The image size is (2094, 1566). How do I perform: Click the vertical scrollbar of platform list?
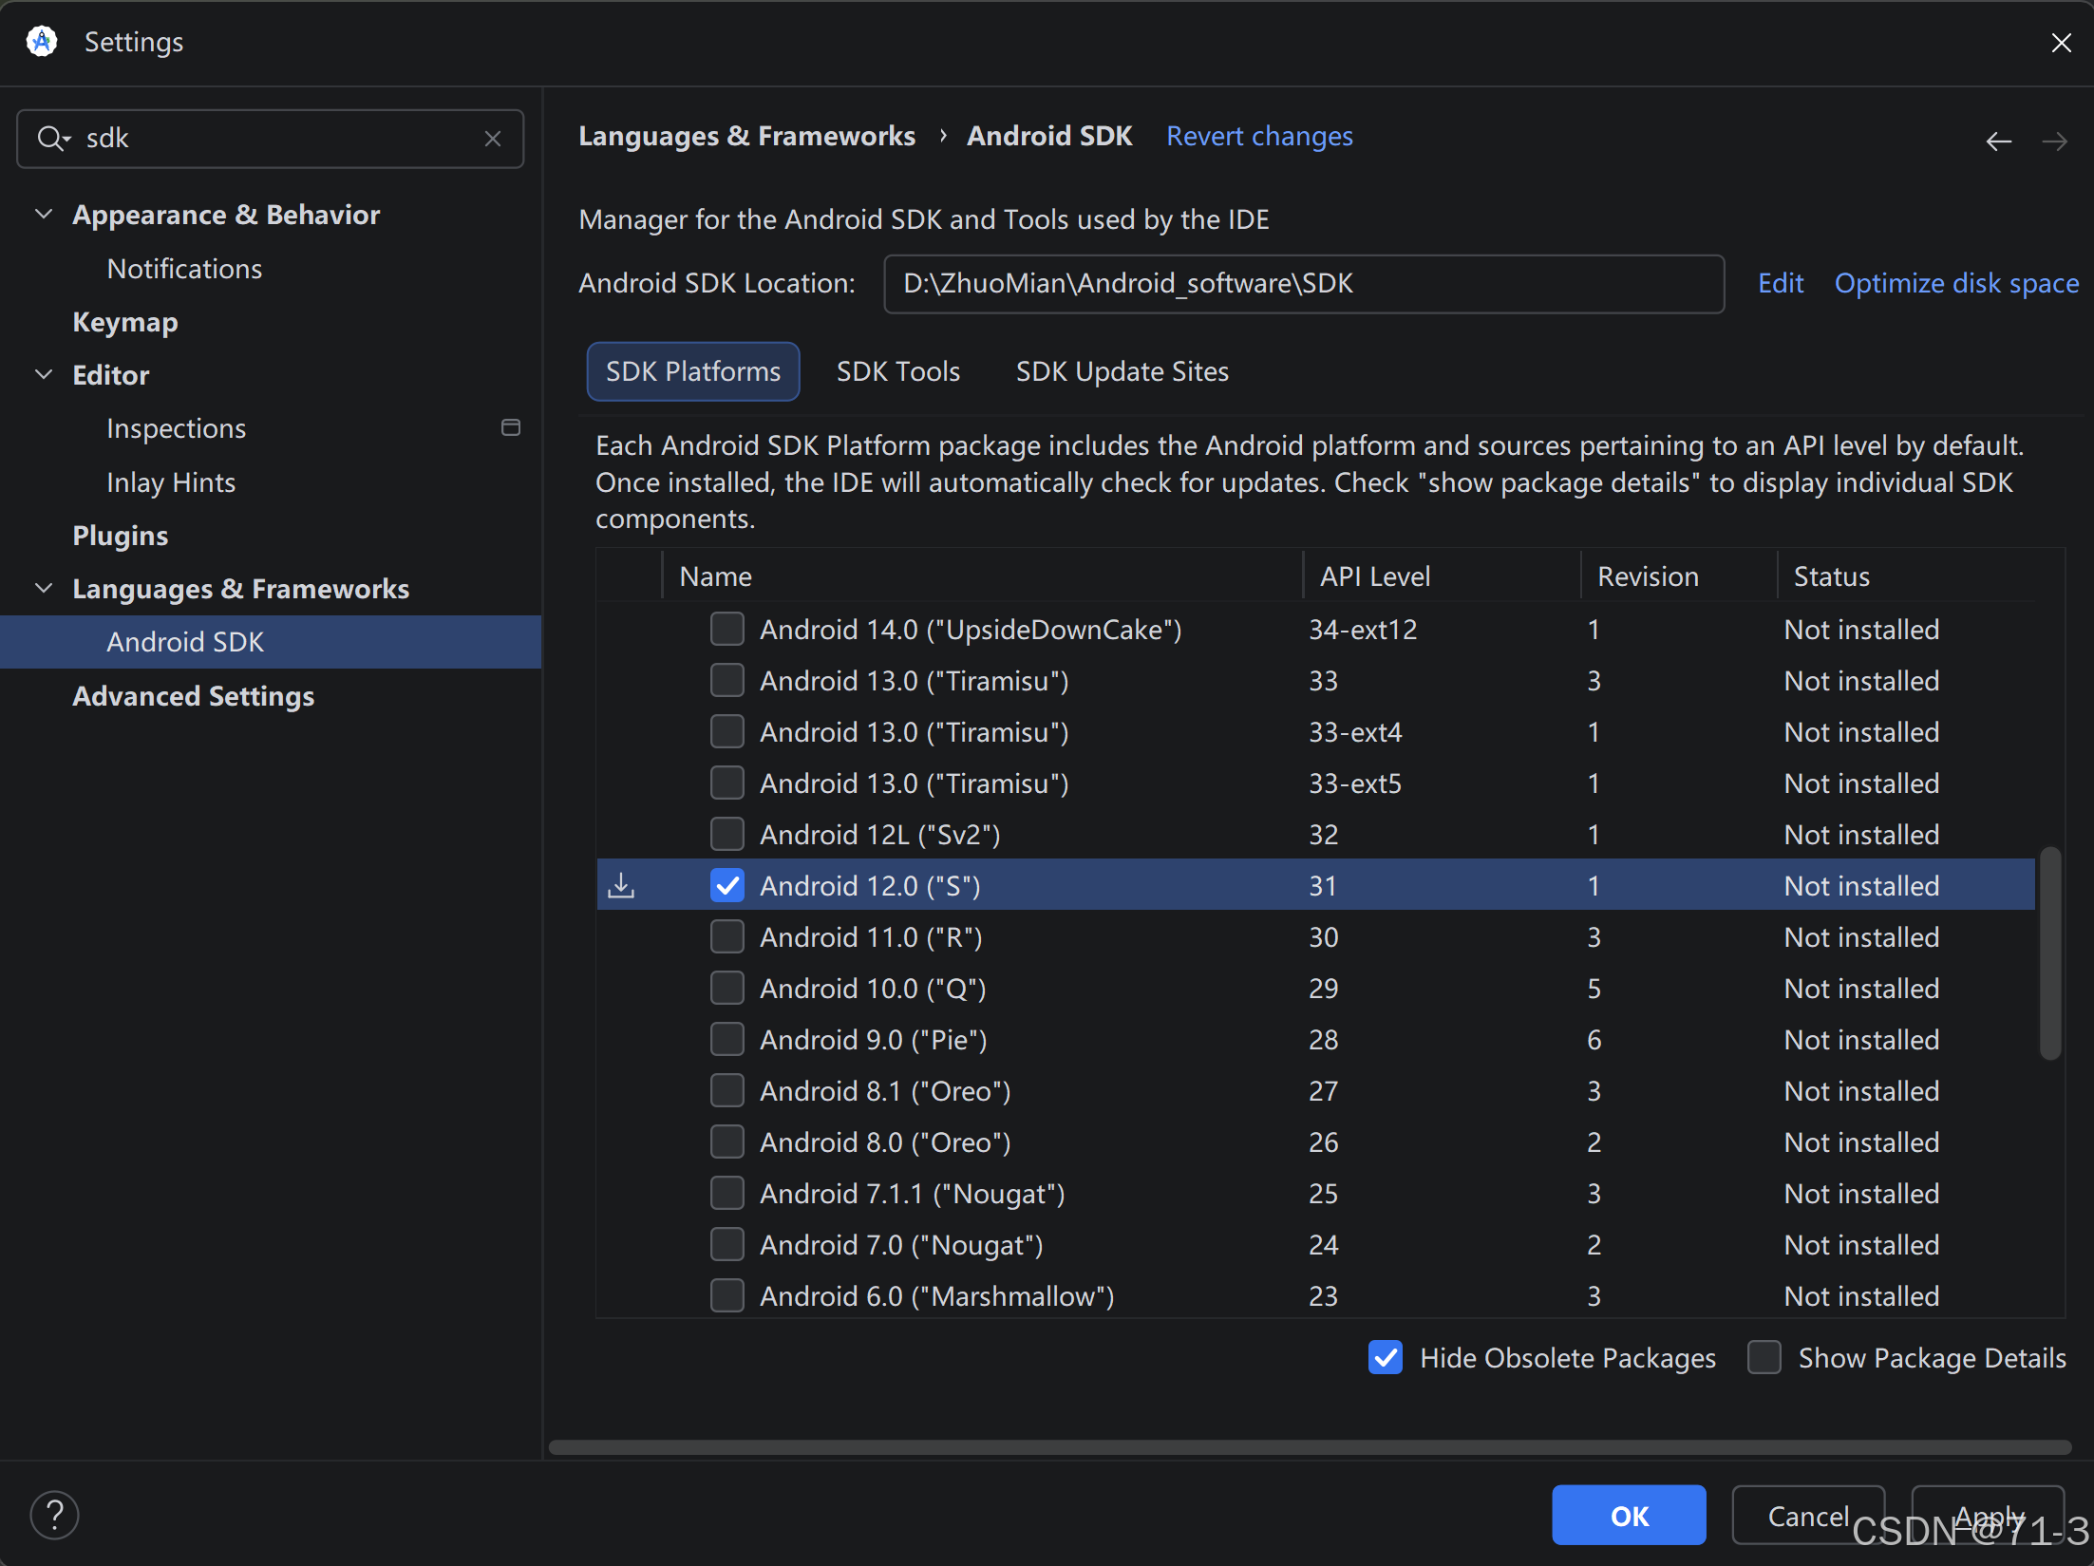pyautogui.click(x=2049, y=953)
